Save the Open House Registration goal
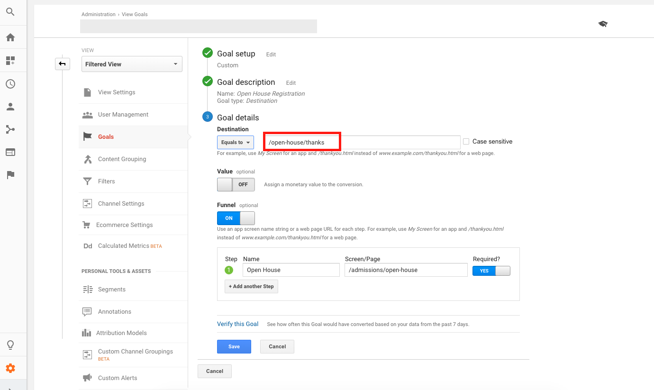Viewport: 654px width, 390px height. coord(234,346)
